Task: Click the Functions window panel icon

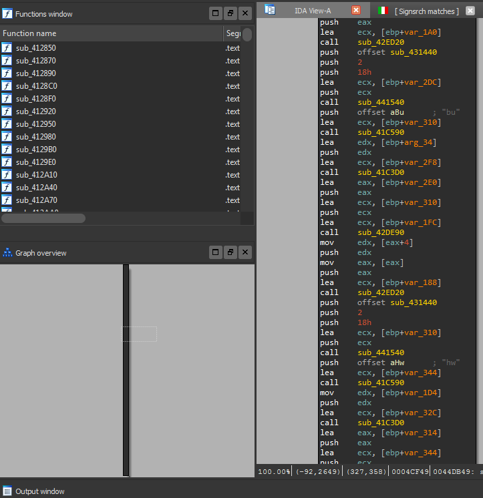Action: coord(7,13)
